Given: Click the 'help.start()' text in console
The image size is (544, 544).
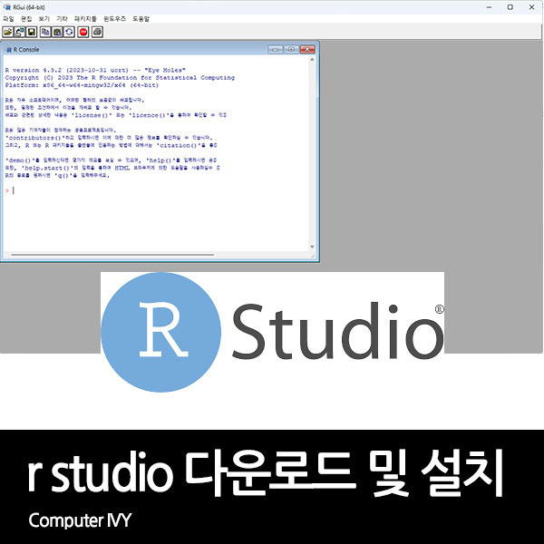Looking at the screenshot, I should point(48,168).
